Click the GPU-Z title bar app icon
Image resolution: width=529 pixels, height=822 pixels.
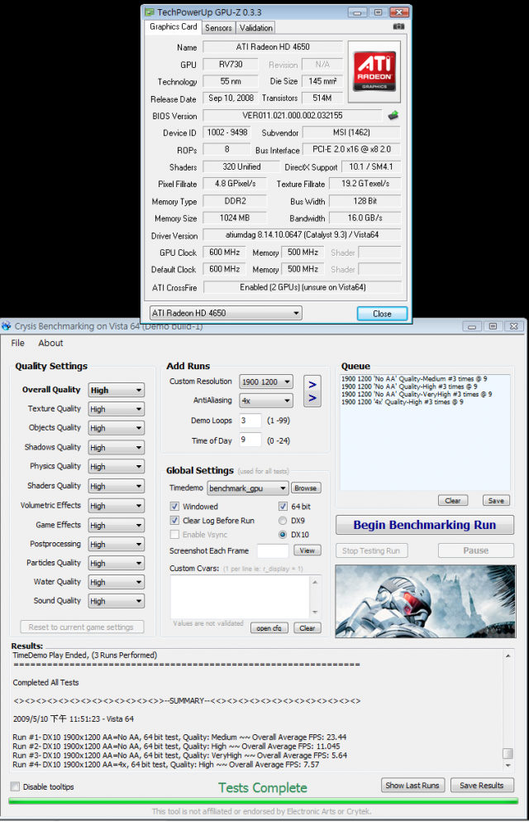[150, 12]
